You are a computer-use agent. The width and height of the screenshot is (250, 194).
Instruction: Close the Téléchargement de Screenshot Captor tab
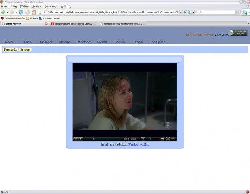[x=95, y=24]
